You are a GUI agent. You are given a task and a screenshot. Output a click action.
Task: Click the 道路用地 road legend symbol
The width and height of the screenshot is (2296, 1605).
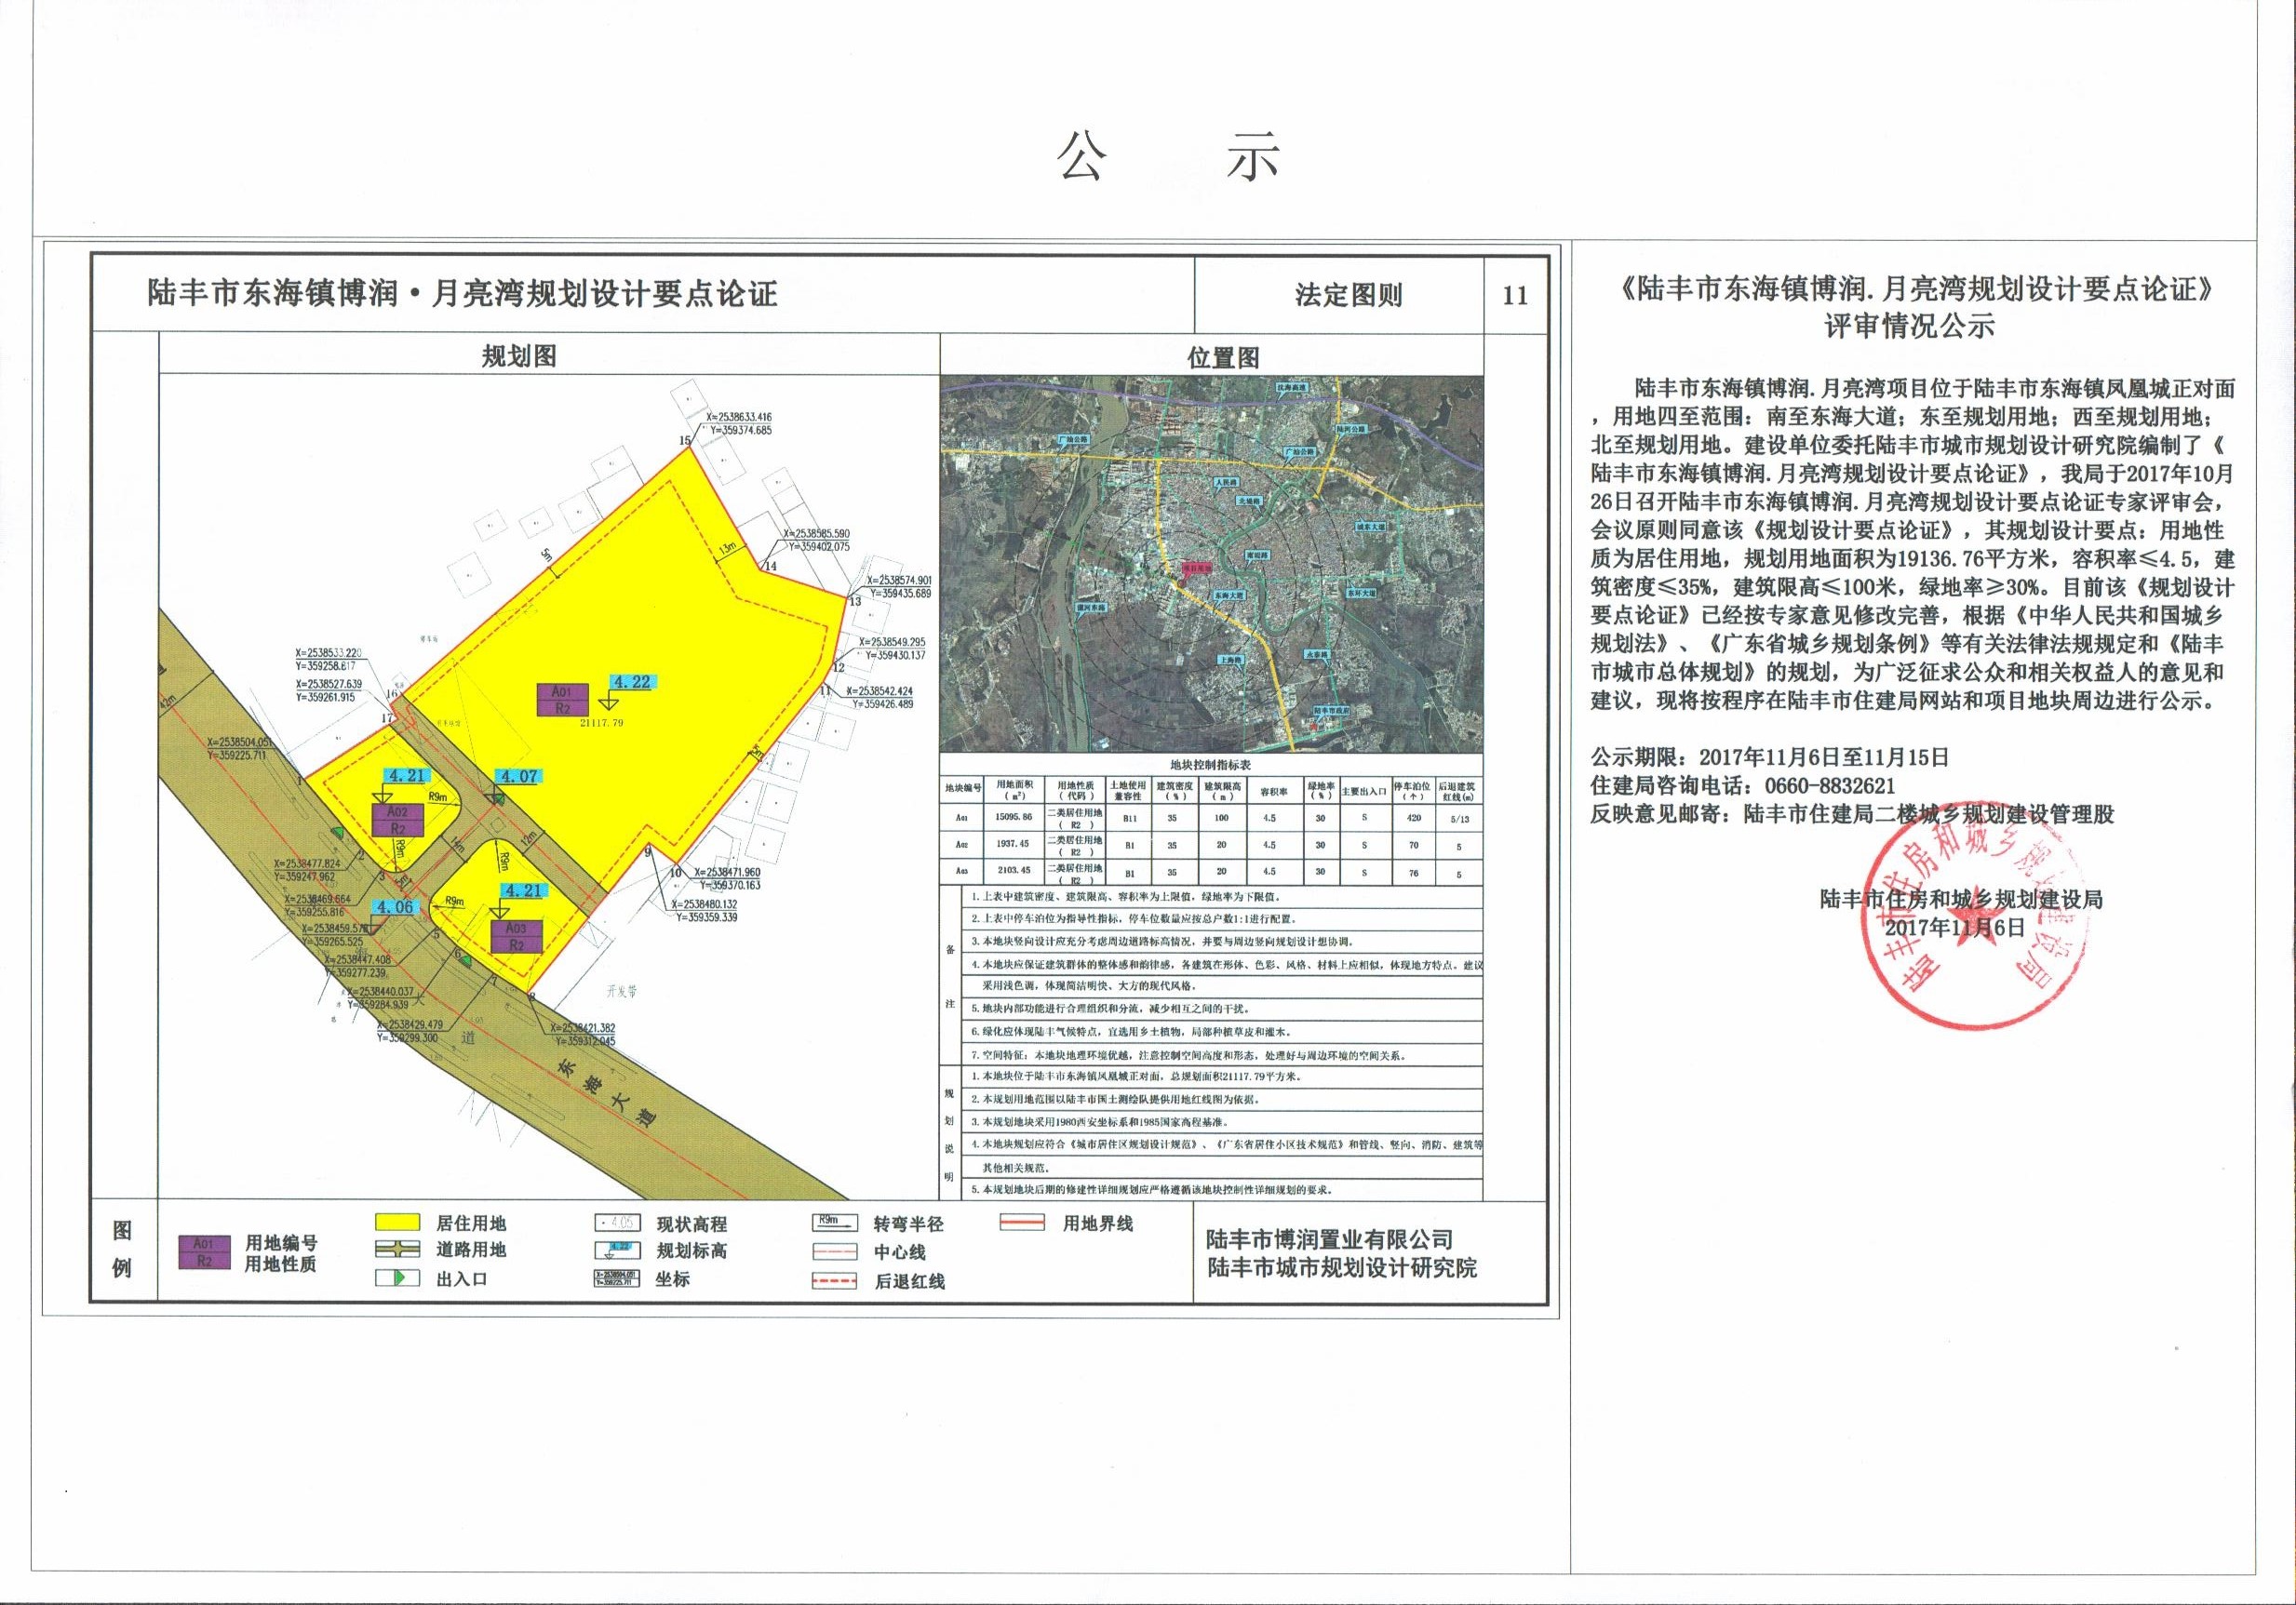click(398, 1250)
